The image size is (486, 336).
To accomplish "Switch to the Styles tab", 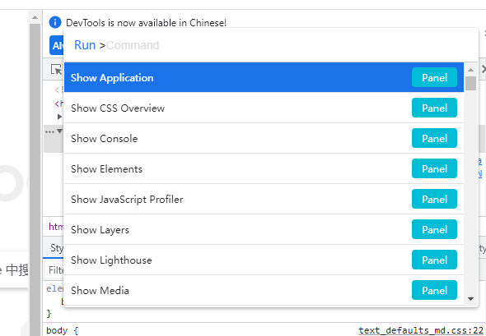I will point(56,248).
